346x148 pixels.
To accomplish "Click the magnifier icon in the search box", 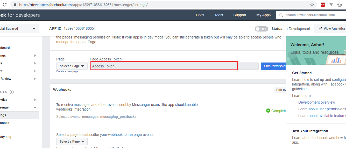I will [281, 15].
